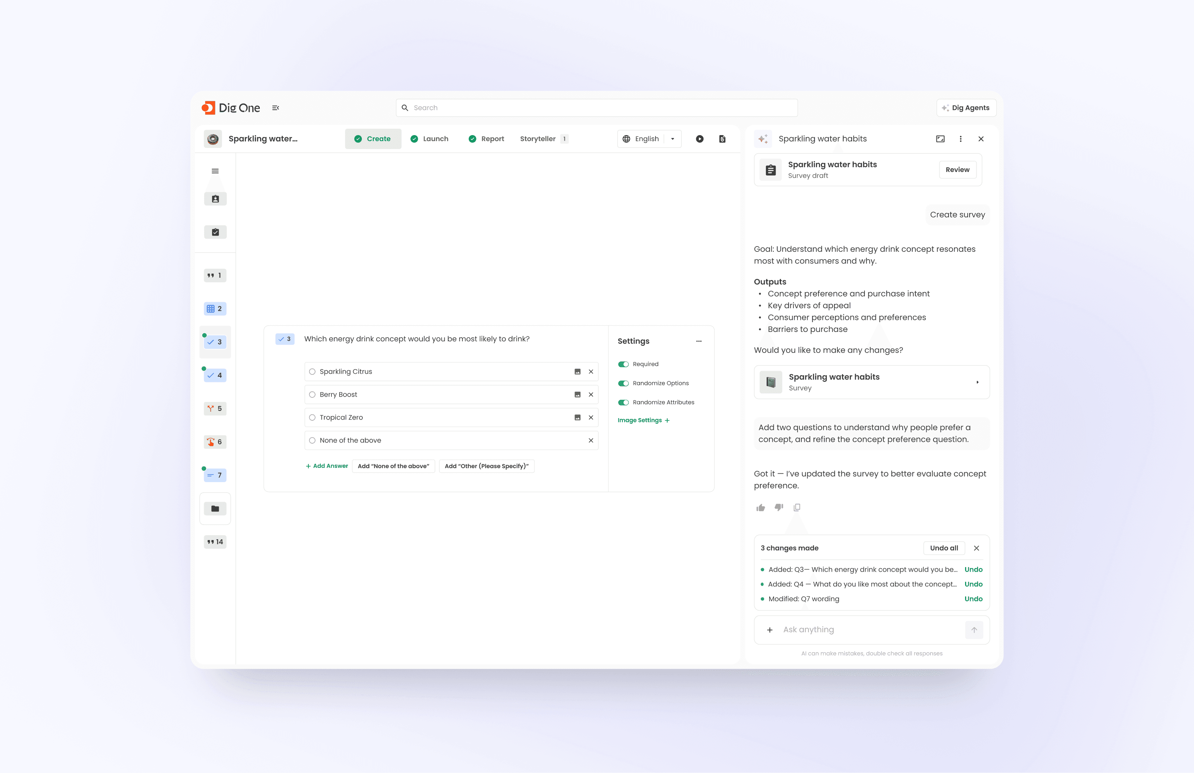The height and width of the screenshot is (773, 1194).
Task: Select the Berry Boost radio button
Action: point(312,394)
